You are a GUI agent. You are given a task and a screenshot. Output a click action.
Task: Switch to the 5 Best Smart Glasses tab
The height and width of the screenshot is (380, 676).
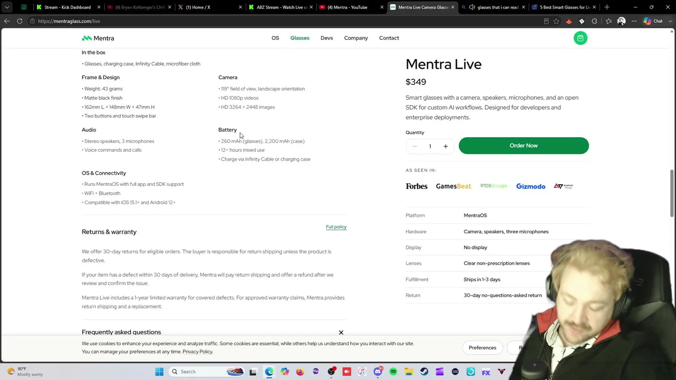coord(565,7)
